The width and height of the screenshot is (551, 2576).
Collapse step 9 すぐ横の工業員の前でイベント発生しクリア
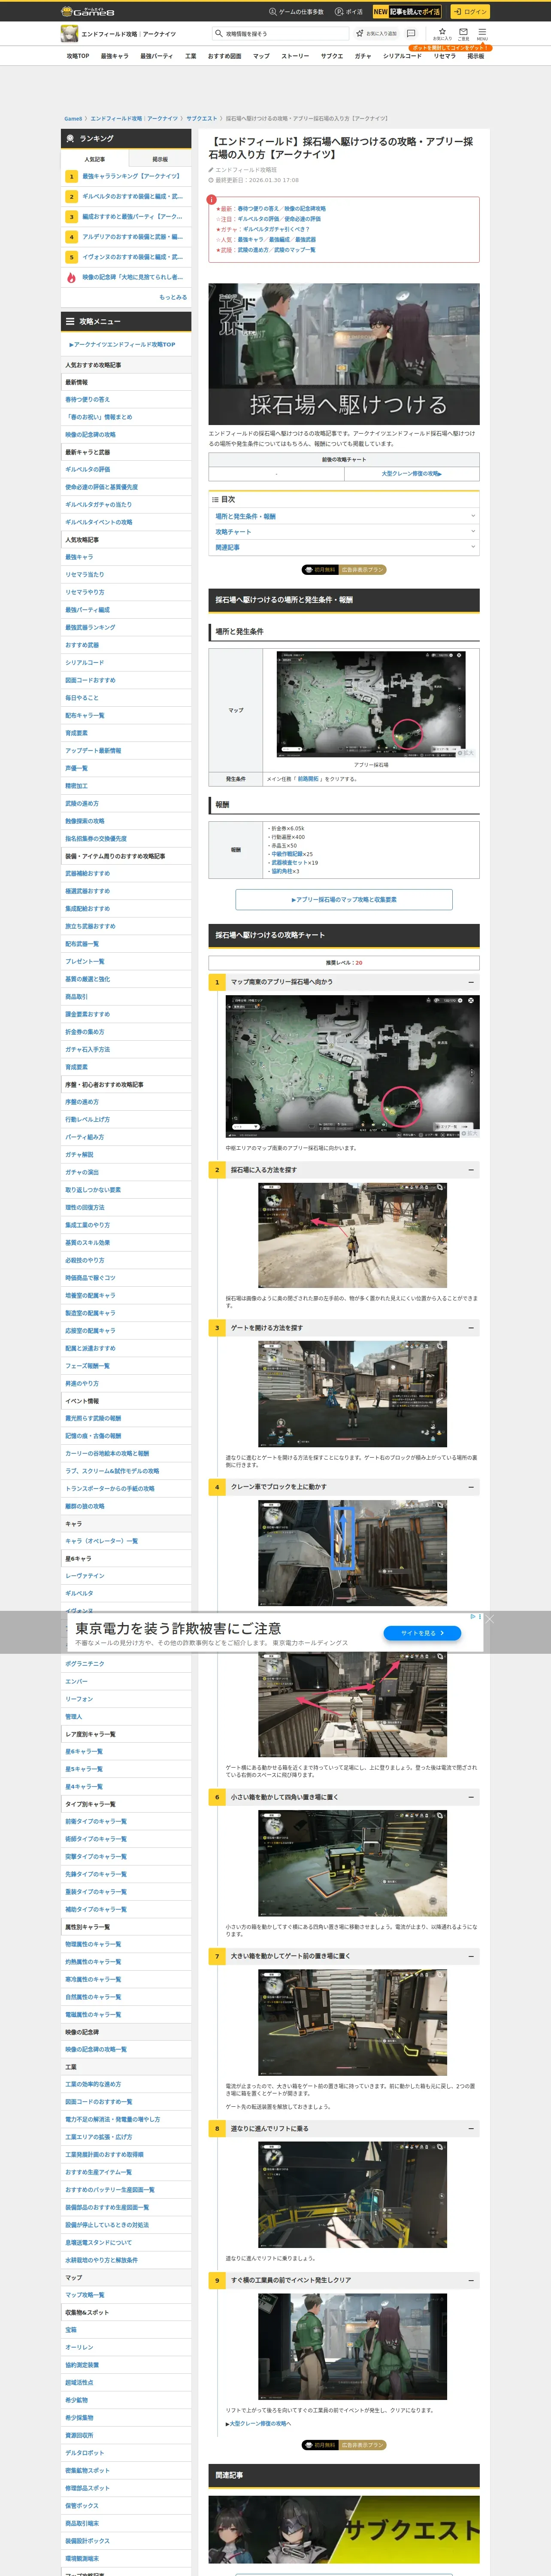click(x=471, y=2280)
